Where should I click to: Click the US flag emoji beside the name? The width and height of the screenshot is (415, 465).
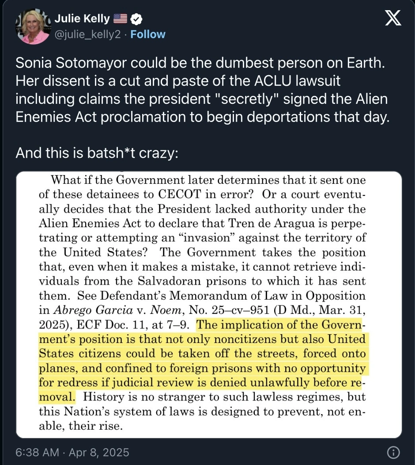(x=120, y=19)
